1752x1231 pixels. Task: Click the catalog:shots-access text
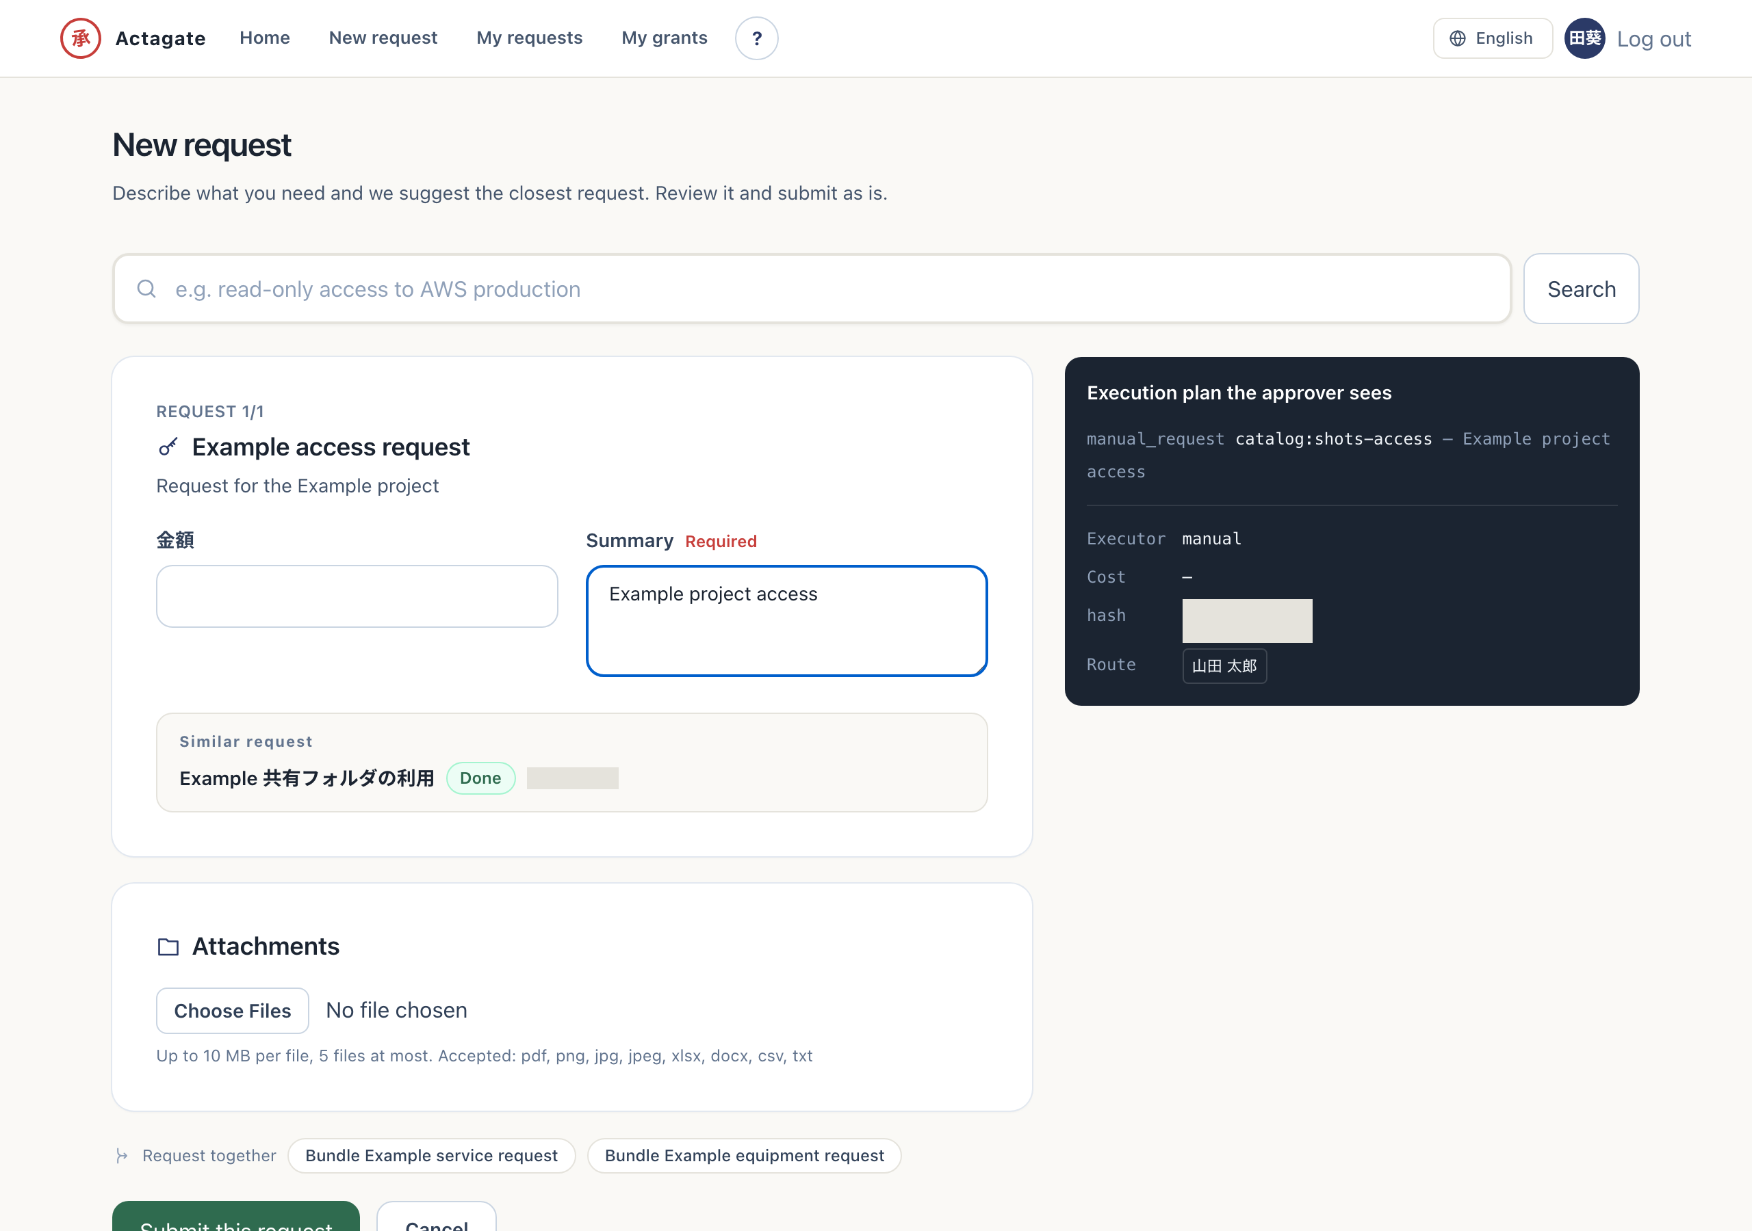1333,438
